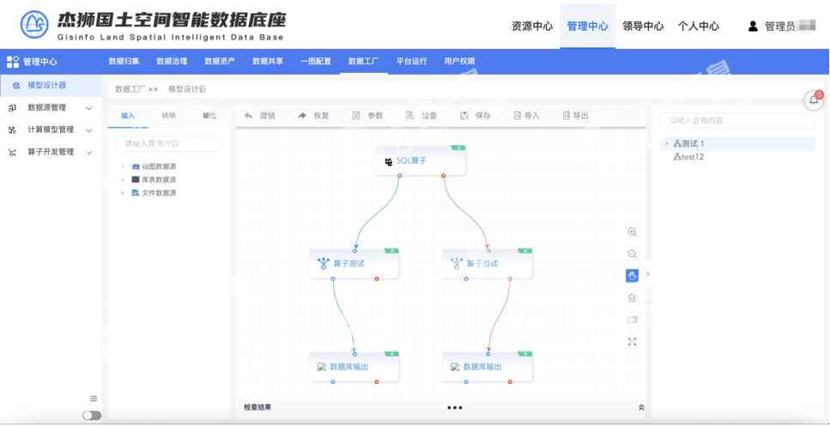830x427 pixels.
Task: Click the redo 恢复 toolbar button
Action: click(x=314, y=116)
